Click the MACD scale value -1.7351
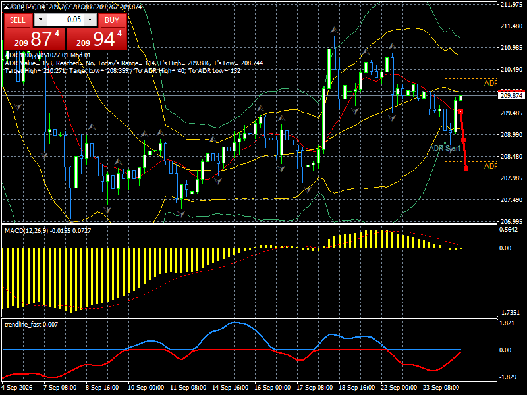This screenshot has height=395, width=527. tap(509, 312)
